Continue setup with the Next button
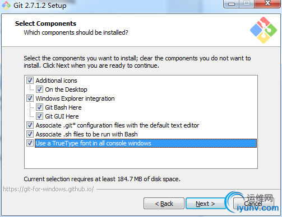282x217 pixels. 205,204
